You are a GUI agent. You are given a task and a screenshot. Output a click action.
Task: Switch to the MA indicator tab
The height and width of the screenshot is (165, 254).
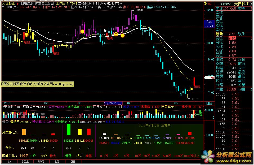(10, 162)
